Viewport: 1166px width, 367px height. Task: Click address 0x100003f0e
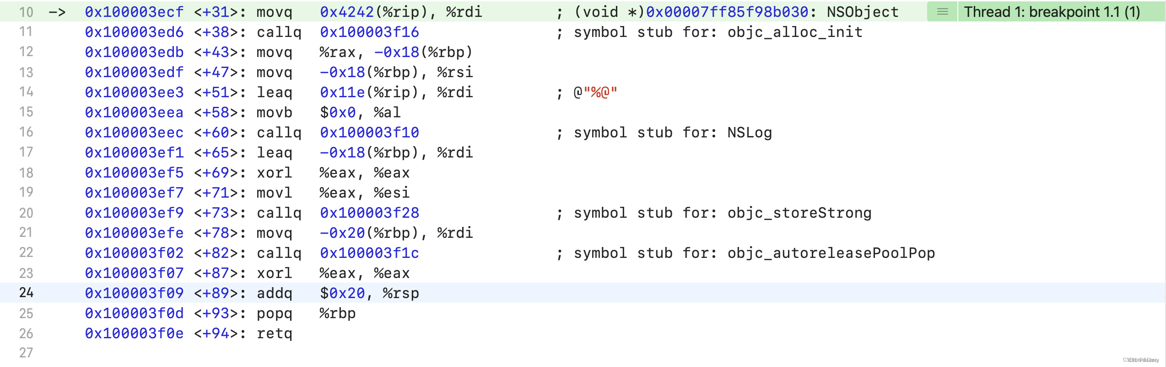pos(134,333)
